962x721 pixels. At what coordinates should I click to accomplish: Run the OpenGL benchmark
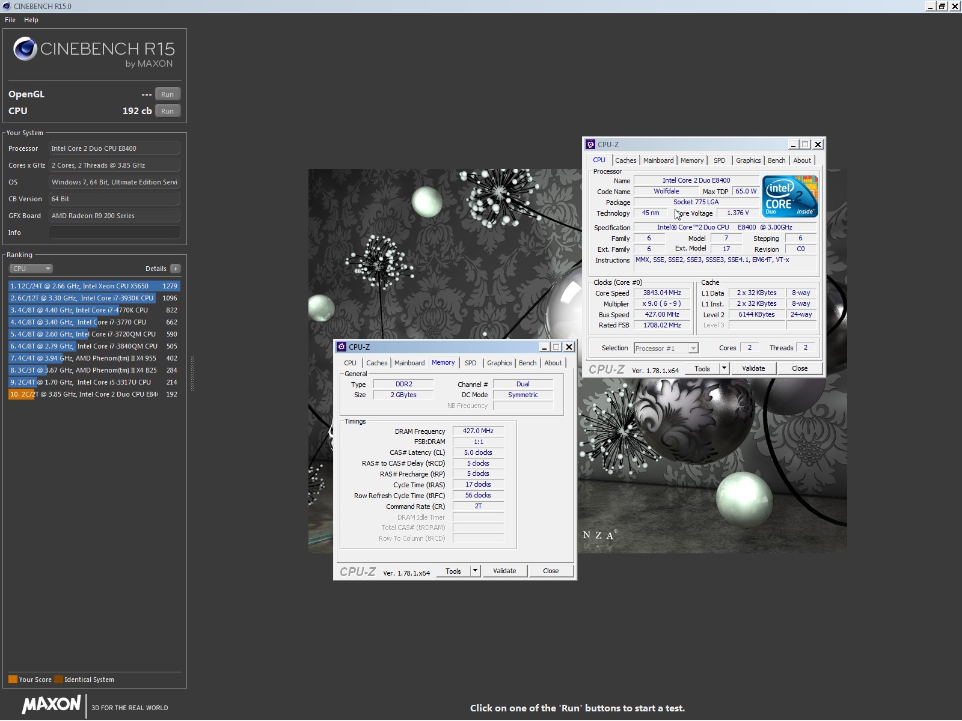168,94
